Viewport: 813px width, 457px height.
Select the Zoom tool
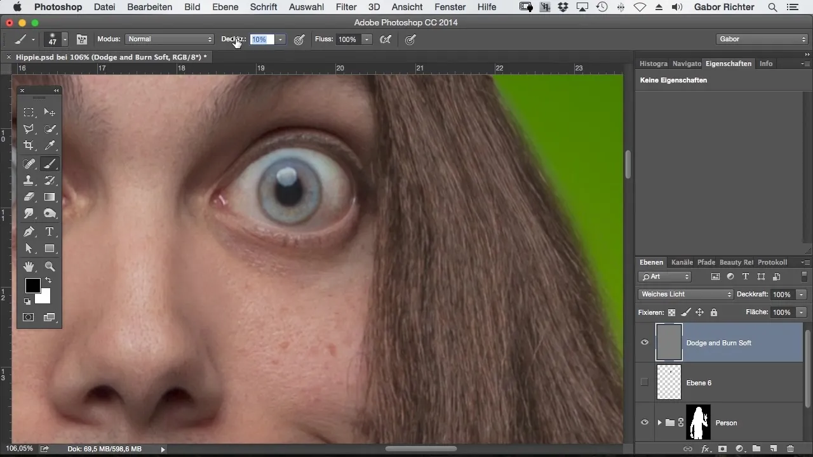50,267
